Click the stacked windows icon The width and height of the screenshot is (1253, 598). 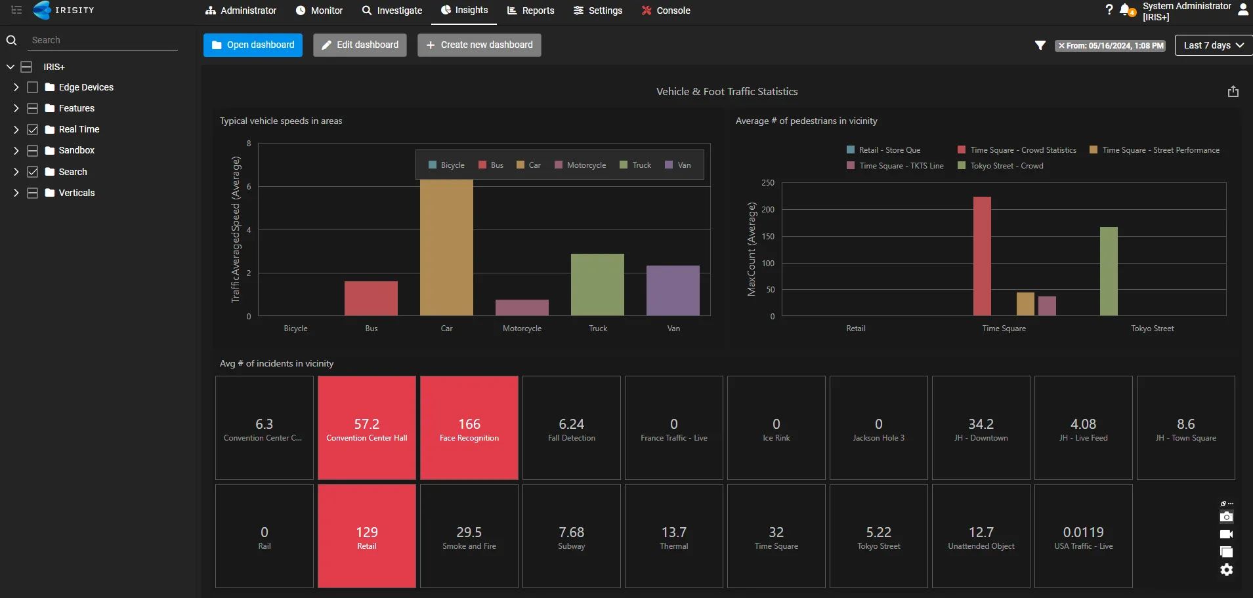coord(1226,552)
